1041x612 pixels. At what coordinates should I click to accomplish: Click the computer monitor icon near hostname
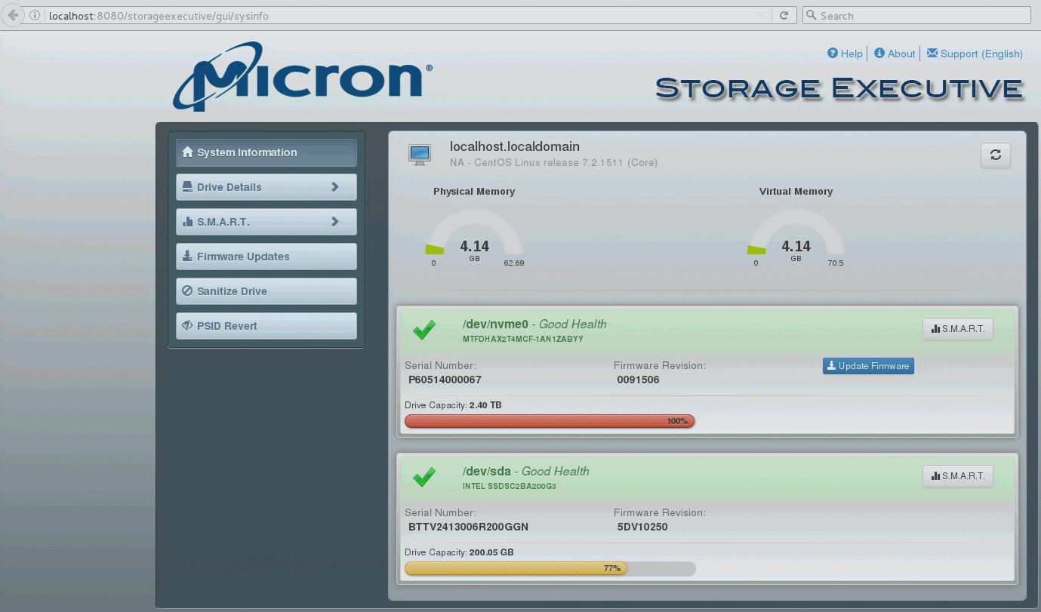[420, 154]
